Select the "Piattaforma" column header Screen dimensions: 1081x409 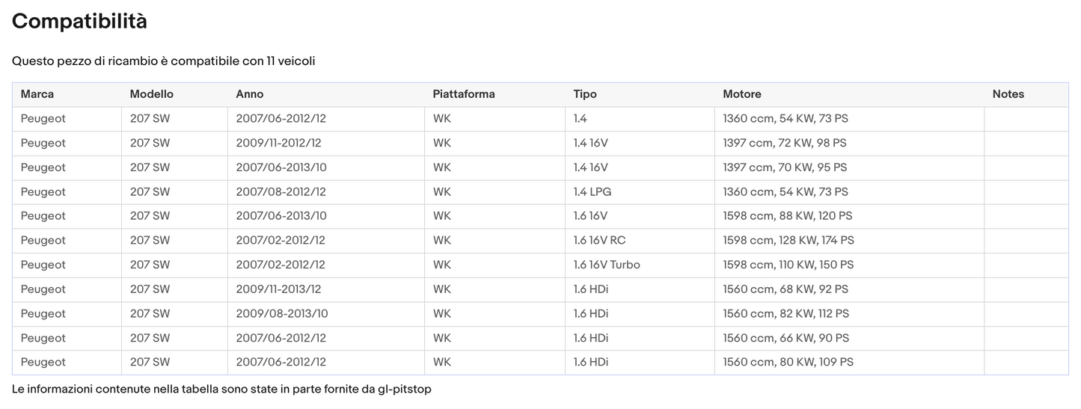(464, 94)
